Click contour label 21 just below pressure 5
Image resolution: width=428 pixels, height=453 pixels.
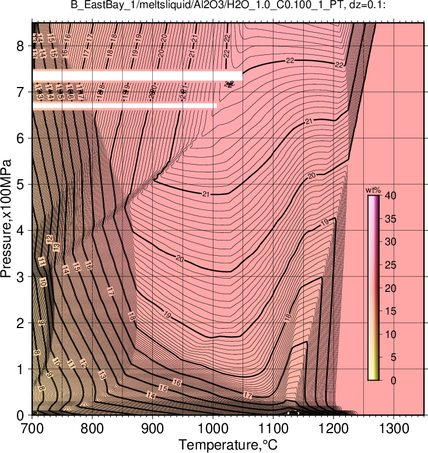(206, 194)
